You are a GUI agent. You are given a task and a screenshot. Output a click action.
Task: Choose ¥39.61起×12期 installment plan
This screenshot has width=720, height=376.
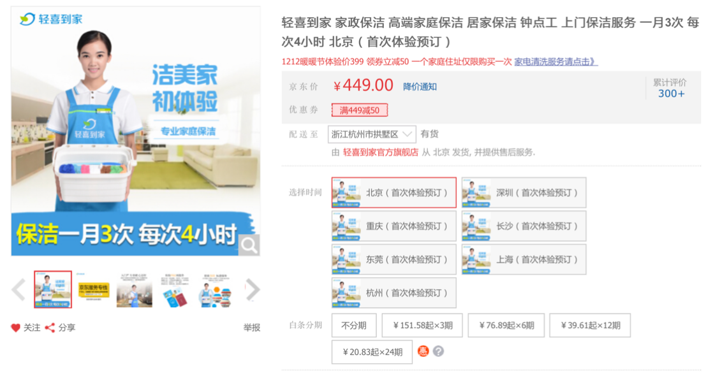pyautogui.click(x=590, y=326)
